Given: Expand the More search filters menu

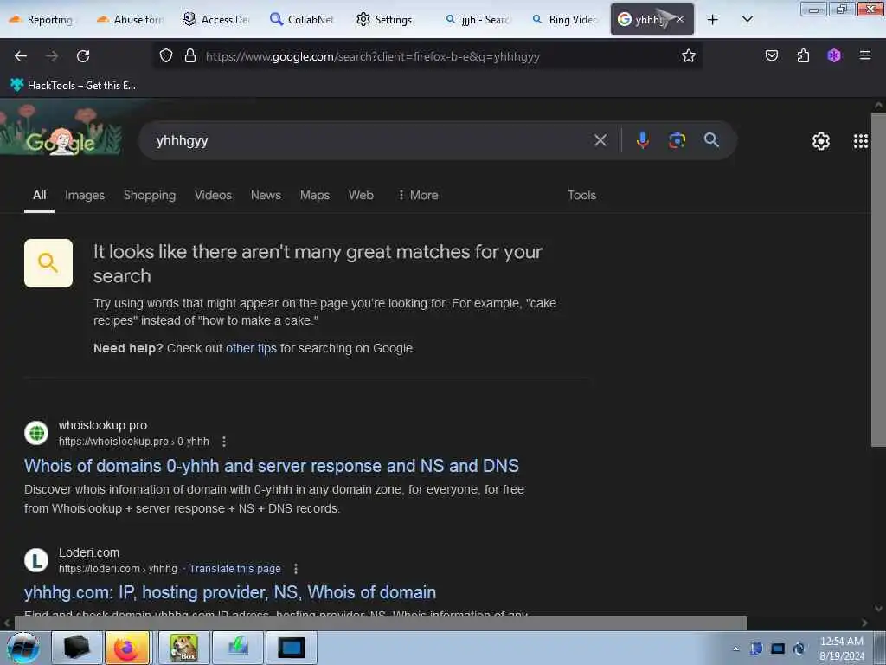Looking at the screenshot, I should pos(418,195).
